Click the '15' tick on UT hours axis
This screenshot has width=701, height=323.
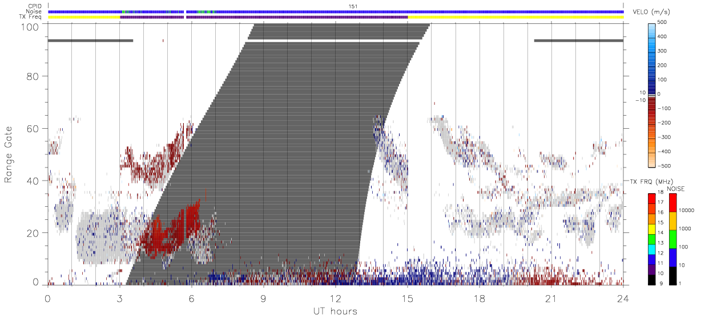pyautogui.click(x=408, y=298)
